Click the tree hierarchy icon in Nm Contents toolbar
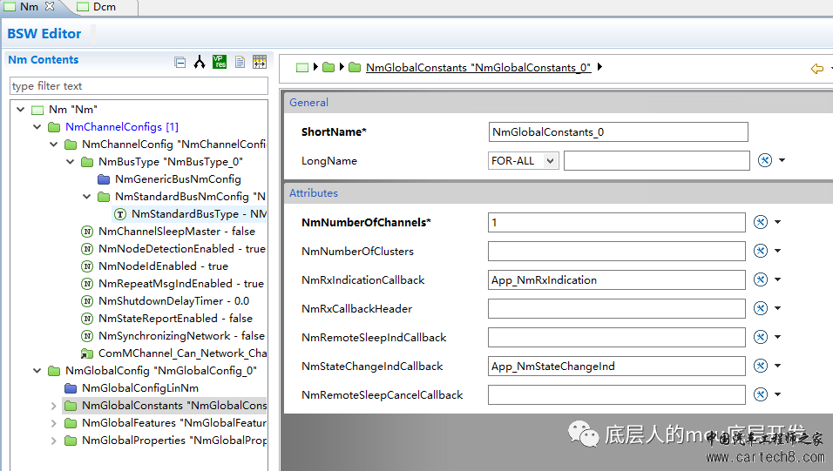 tap(200, 62)
